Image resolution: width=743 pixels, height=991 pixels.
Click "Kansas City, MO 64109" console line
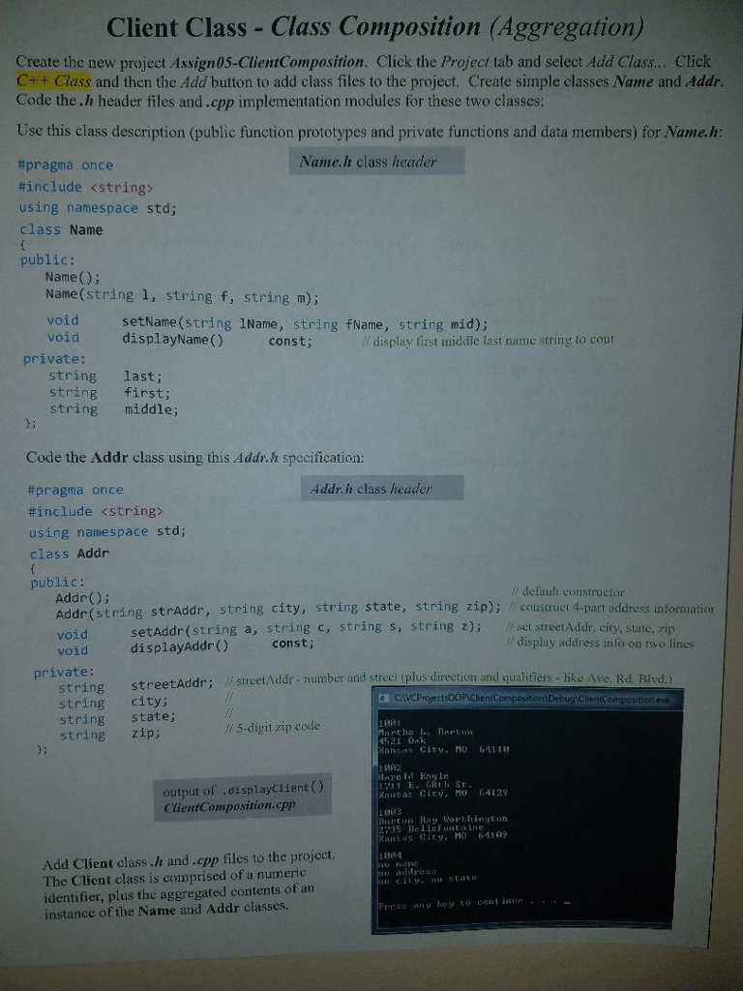coord(442,835)
